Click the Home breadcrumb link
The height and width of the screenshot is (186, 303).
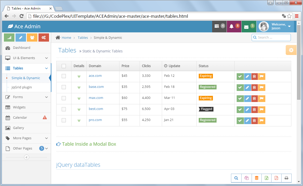coord(66,38)
